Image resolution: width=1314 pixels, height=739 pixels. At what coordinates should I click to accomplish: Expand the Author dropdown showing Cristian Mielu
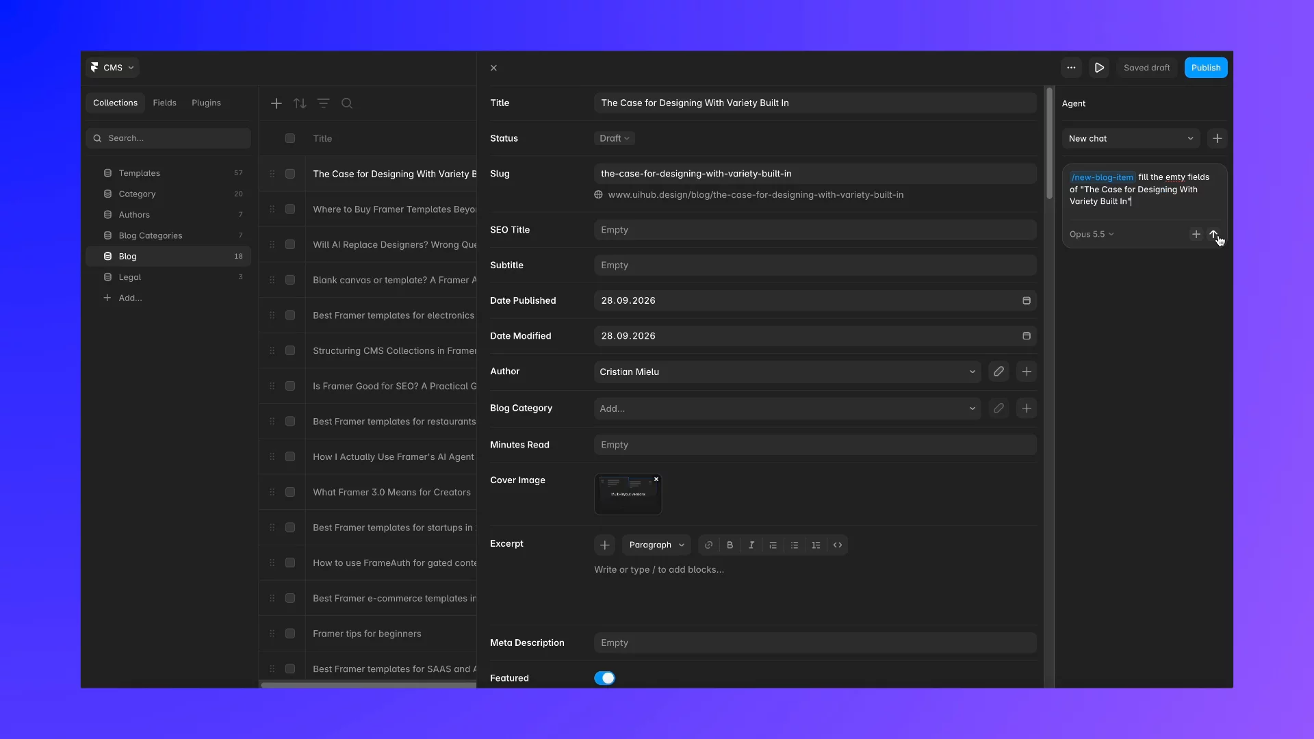pyautogui.click(x=787, y=372)
